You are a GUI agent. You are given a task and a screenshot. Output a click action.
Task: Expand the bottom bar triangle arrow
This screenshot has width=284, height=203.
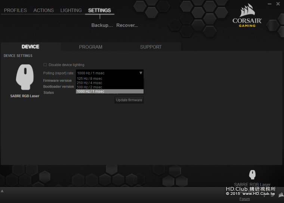point(2,191)
